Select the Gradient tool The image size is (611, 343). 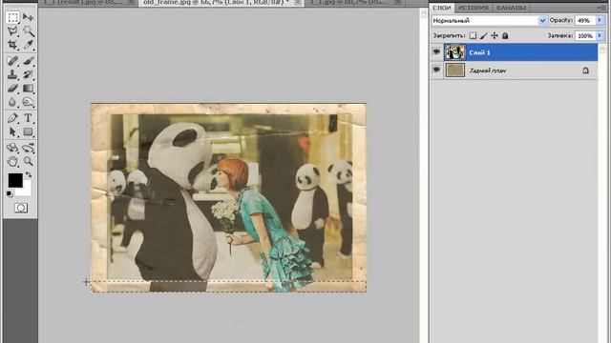(28, 89)
